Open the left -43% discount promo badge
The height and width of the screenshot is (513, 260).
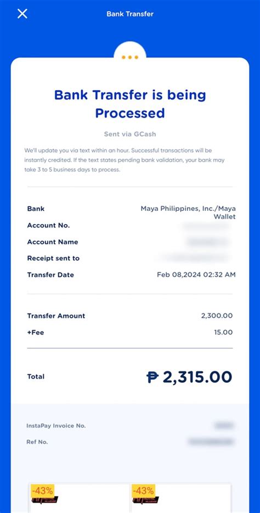(x=42, y=490)
